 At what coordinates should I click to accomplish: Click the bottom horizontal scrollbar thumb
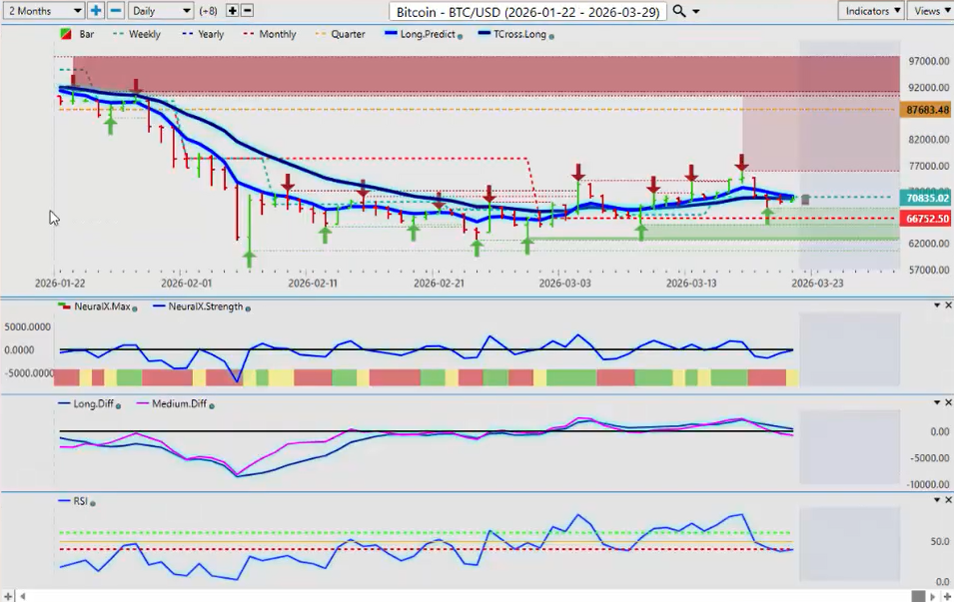(918, 596)
